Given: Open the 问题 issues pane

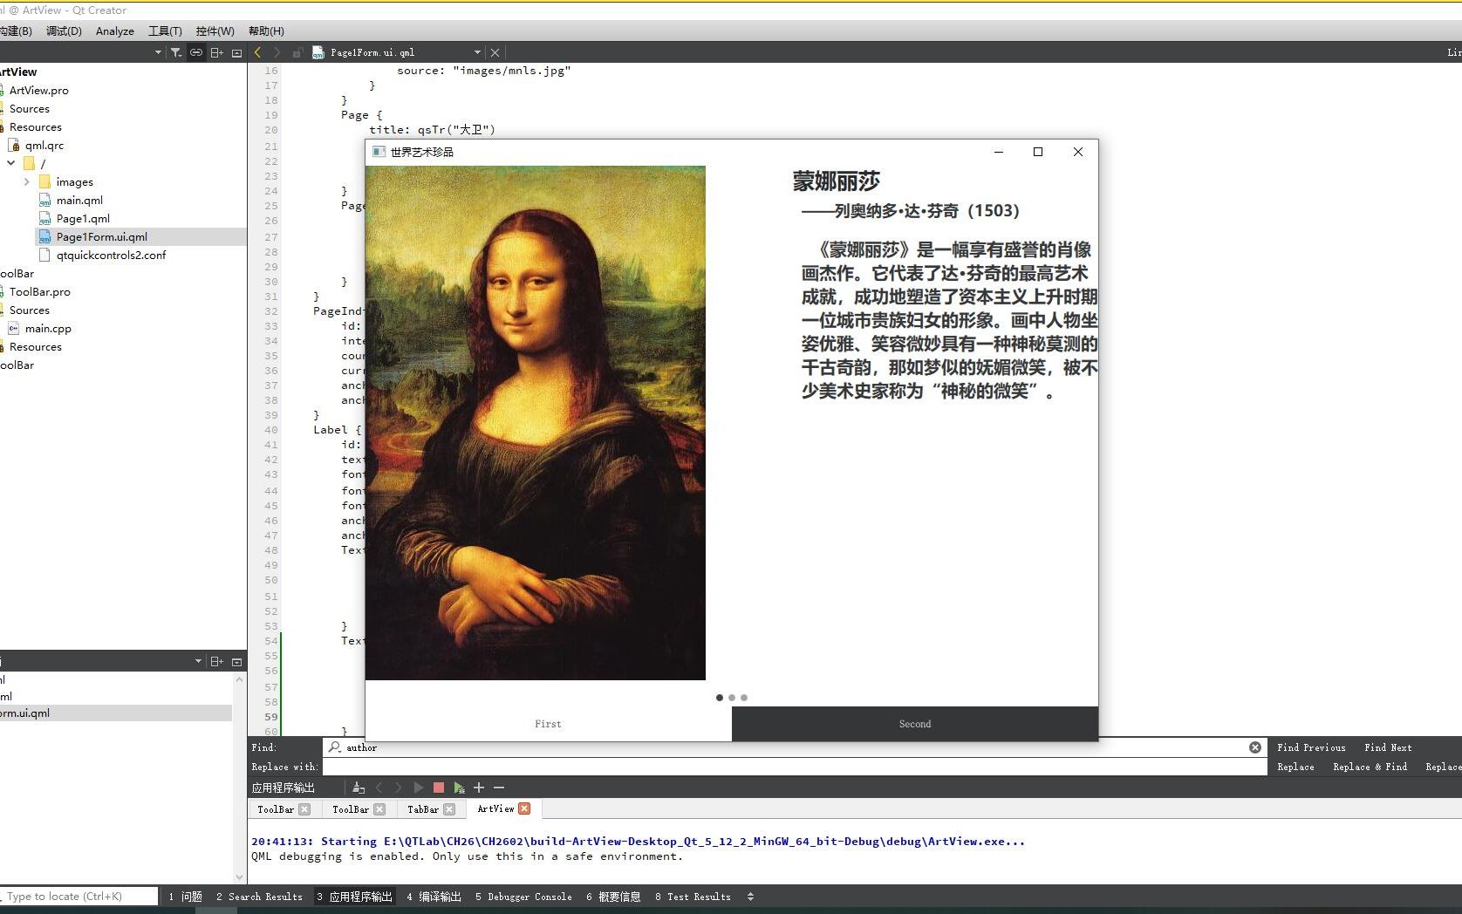Looking at the screenshot, I should [x=185, y=897].
